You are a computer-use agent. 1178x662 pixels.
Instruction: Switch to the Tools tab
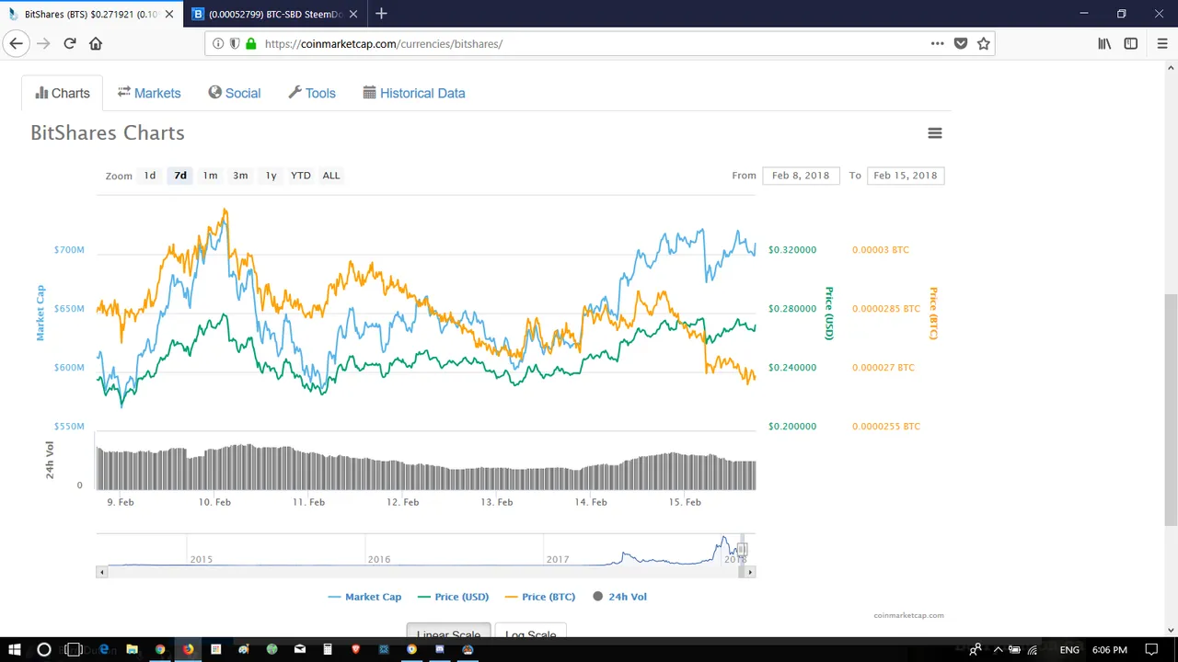312,93
